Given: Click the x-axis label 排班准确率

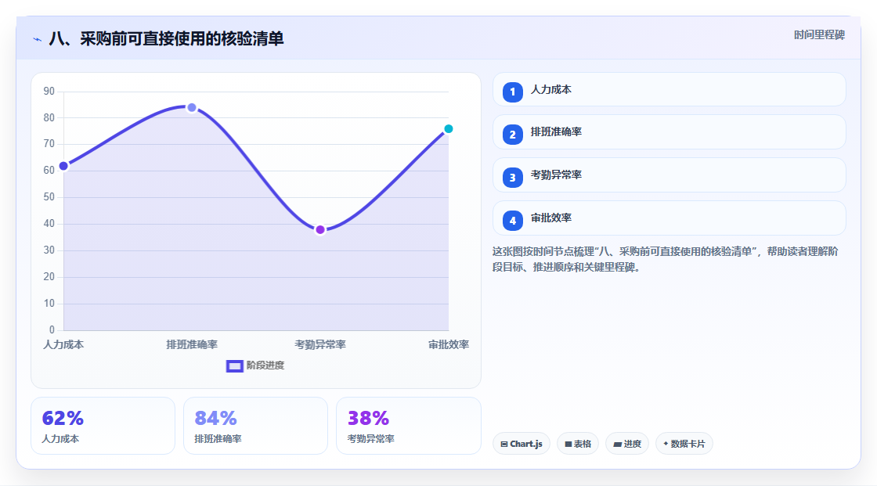Looking at the screenshot, I should tap(192, 344).
